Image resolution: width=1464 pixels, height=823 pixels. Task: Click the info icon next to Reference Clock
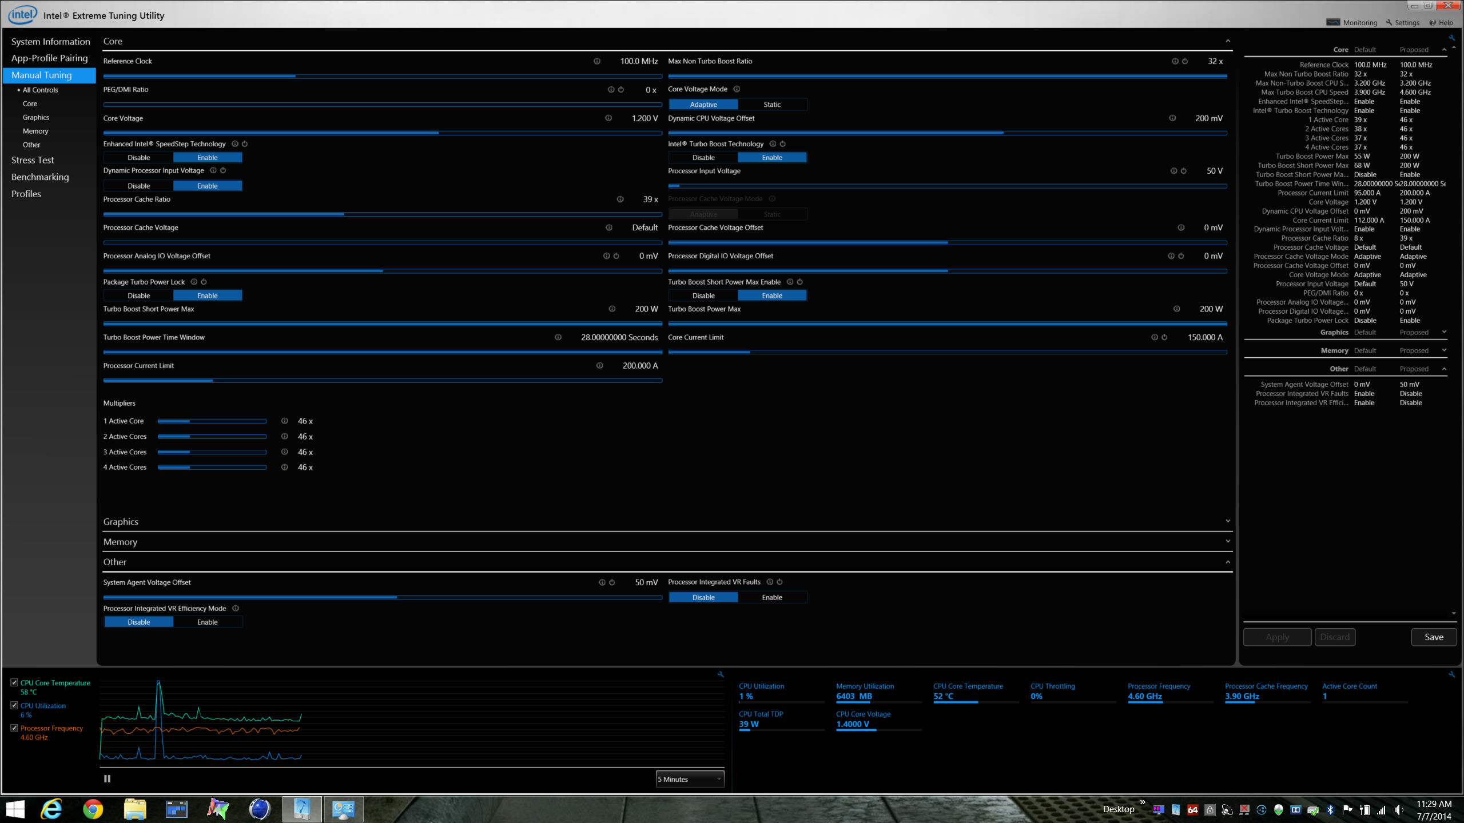(596, 61)
